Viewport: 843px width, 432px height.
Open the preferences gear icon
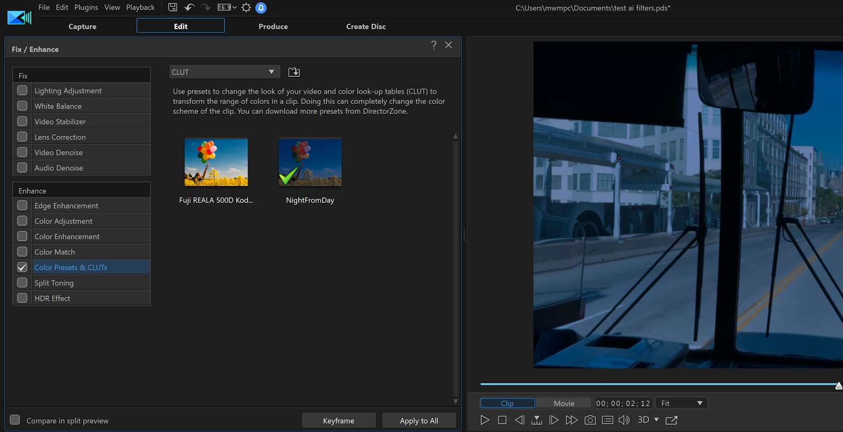tap(246, 7)
